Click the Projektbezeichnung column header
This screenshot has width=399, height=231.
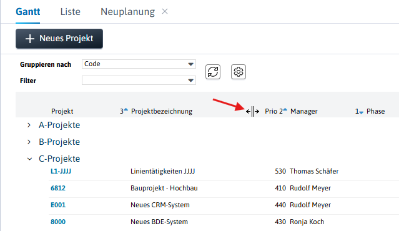pyautogui.click(x=162, y=111)
